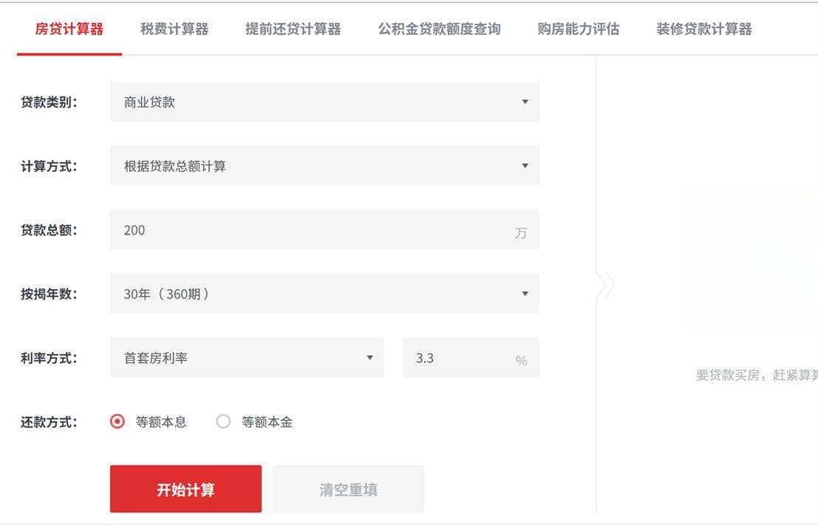Open the 计算方式 dropdown showing 根据贷款总额计算
The image size is (818, 525).
point(324,166)
